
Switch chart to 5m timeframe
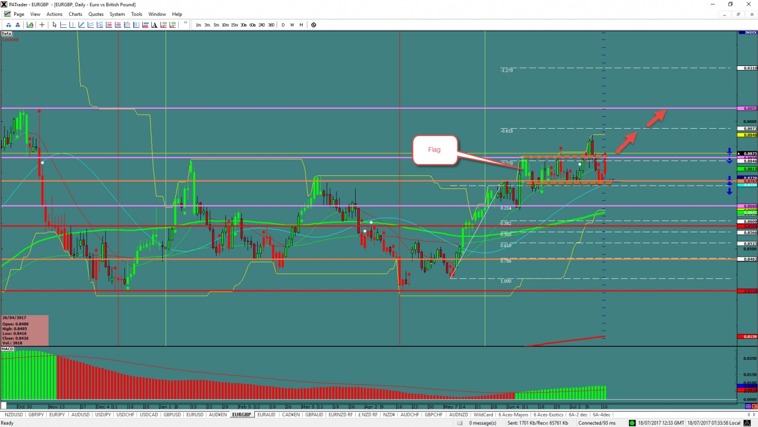pyautogui.click(x=216, y=25)
